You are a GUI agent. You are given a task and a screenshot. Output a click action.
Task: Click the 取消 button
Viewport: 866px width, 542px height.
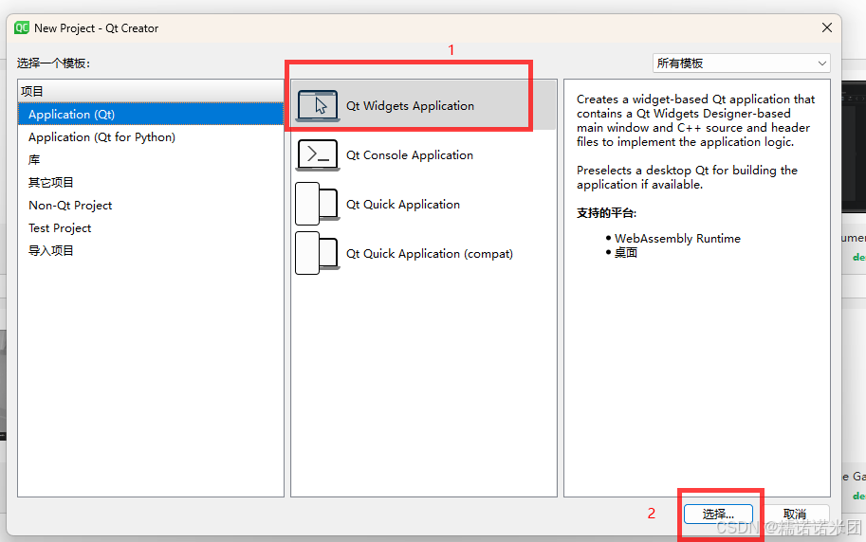coord(794,514)
